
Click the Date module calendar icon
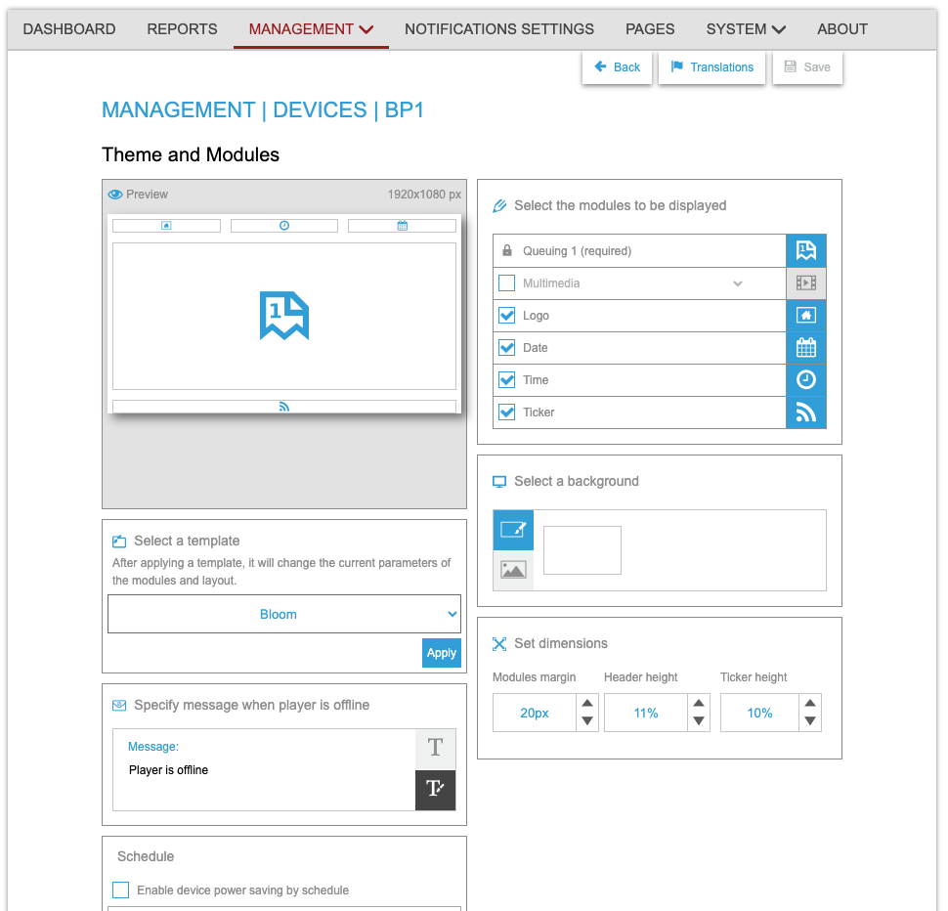click(x=806, y=348)
